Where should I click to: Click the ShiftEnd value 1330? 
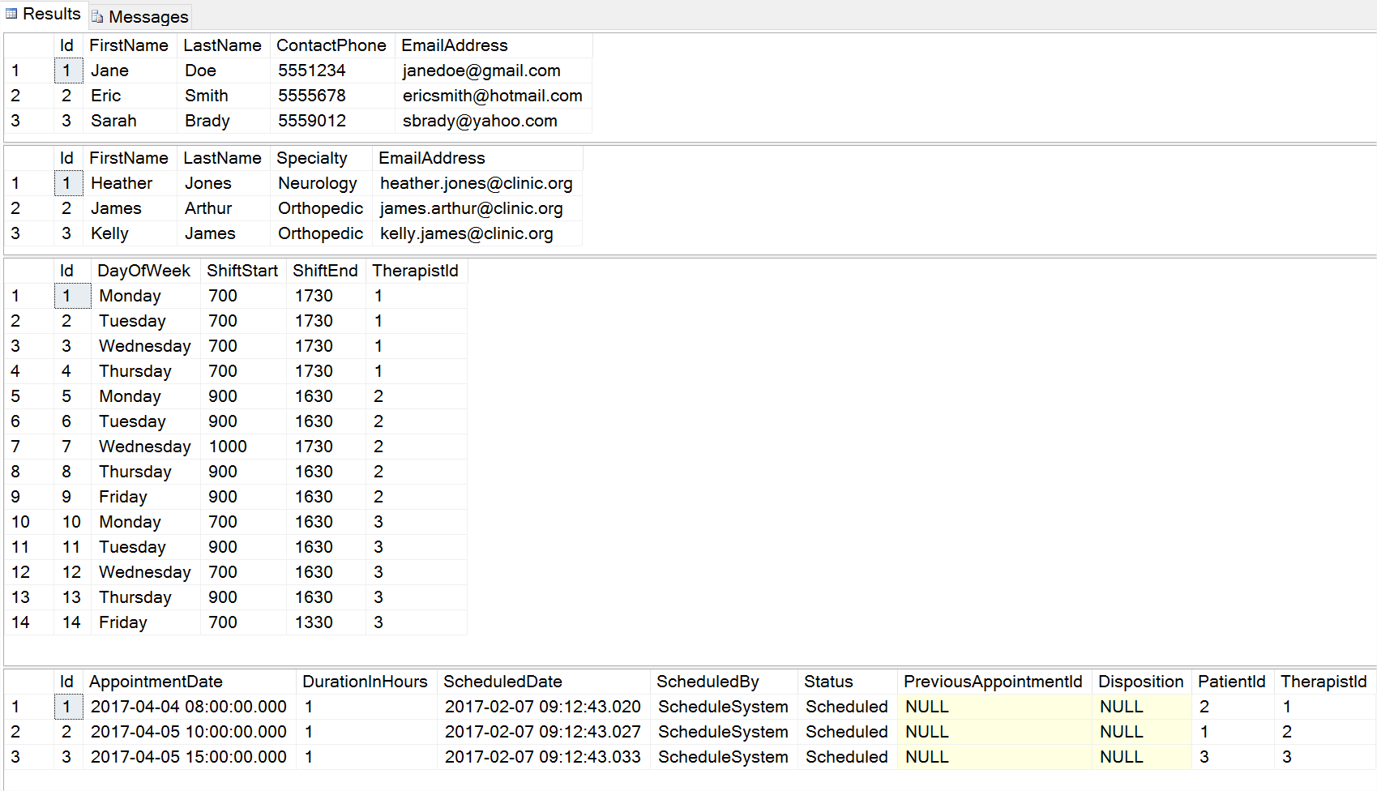pyautogui.click(x=327, y=622)
